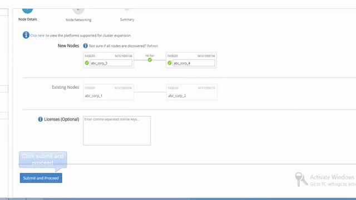The height and width of the screenshot is (200, 356).
Task: Open the 'Click here' supported platforms link
Action: tap(37, 36)
